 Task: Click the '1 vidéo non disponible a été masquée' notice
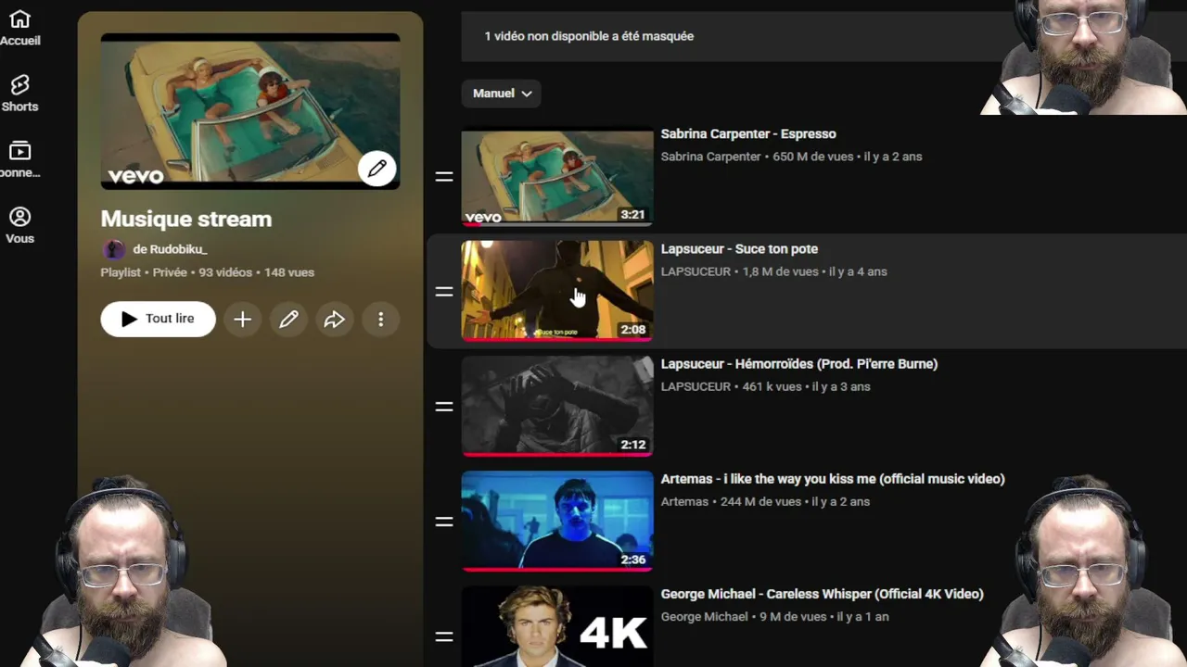click(x=589, y=36)
